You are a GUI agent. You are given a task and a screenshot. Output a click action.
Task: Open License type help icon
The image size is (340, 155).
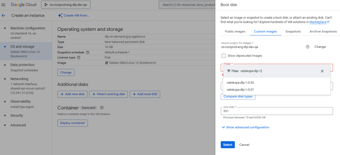pyautogui.click(x=79, y=58)
